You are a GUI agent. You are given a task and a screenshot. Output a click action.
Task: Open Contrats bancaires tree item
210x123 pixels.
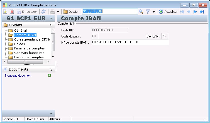tap(29, 53)
